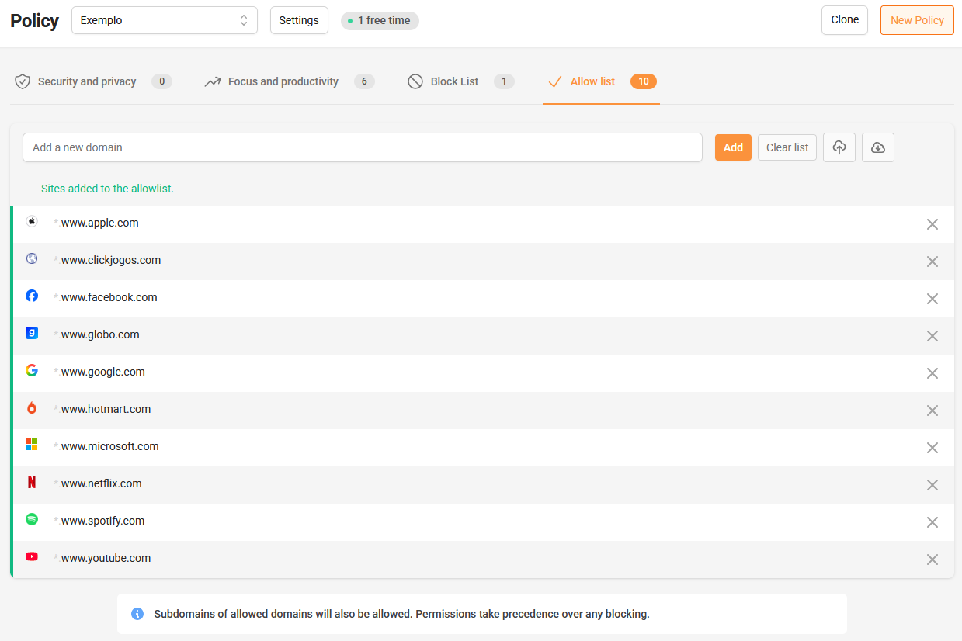Click the cloud upload icon button
Screen dimensions: 962x641
pyautogui.click(x=839, y=147)
